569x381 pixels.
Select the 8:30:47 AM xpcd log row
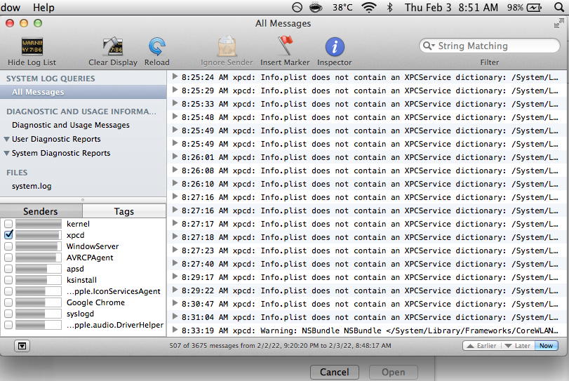click(x=368, y=304)
